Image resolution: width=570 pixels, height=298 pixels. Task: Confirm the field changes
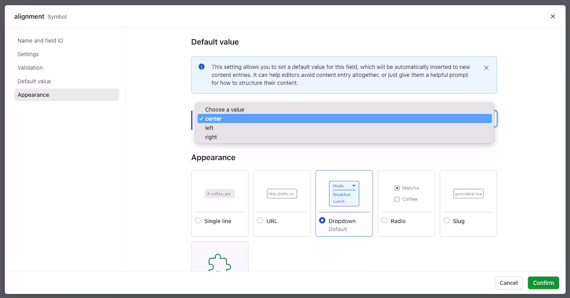click(x=543, y=283)
